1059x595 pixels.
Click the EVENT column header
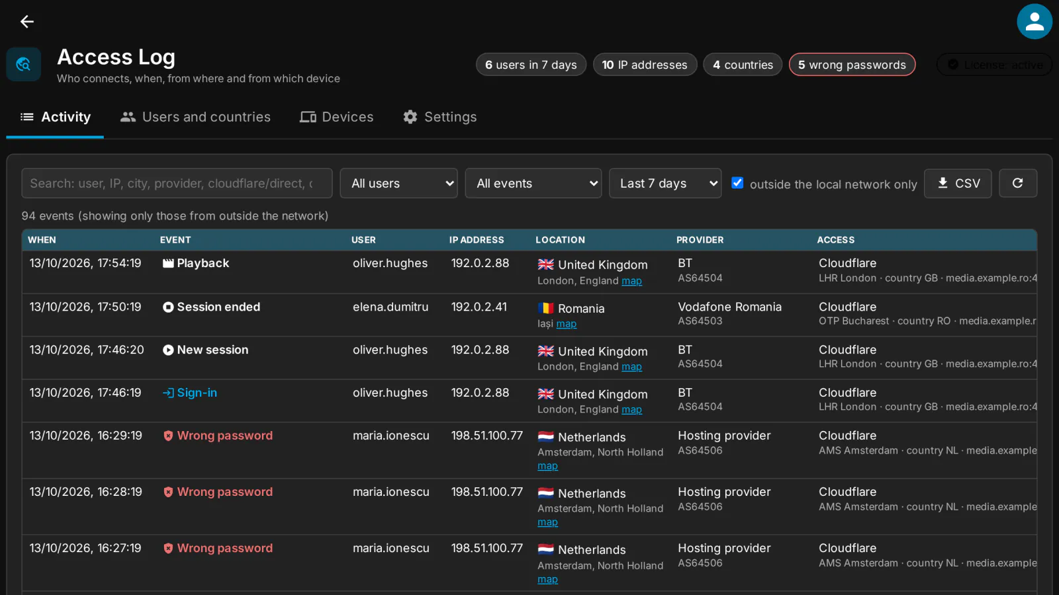point(175,240)
